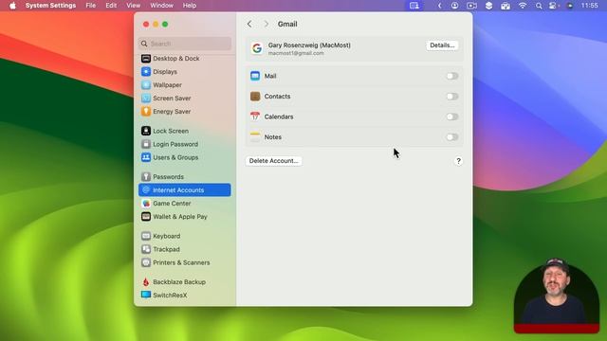
Task: Open the Wallpaper sidebar icon
Action: pyautogui.click(x=146, y=84)
